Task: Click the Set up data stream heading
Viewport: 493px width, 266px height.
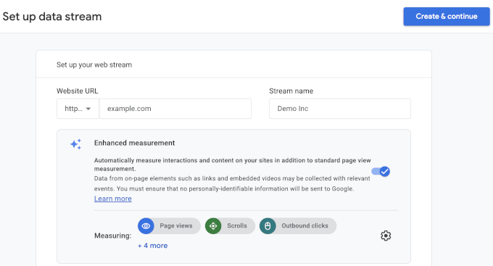Action: [52, 17]
